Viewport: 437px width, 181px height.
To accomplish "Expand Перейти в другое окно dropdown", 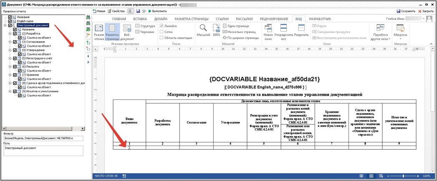I will (x=380, y=32).
